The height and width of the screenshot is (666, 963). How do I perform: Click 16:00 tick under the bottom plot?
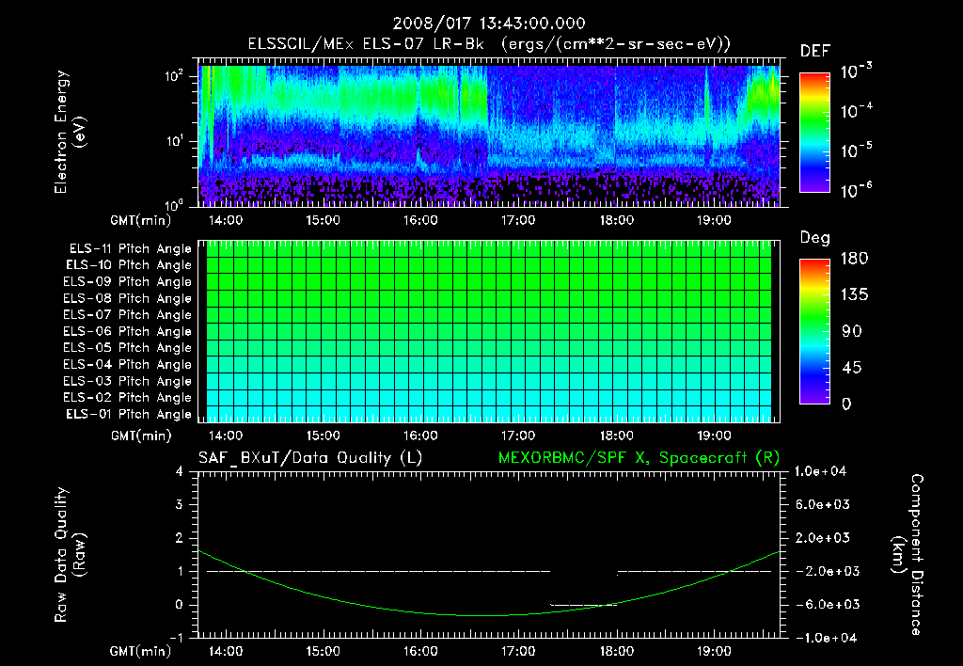point(420,651)
